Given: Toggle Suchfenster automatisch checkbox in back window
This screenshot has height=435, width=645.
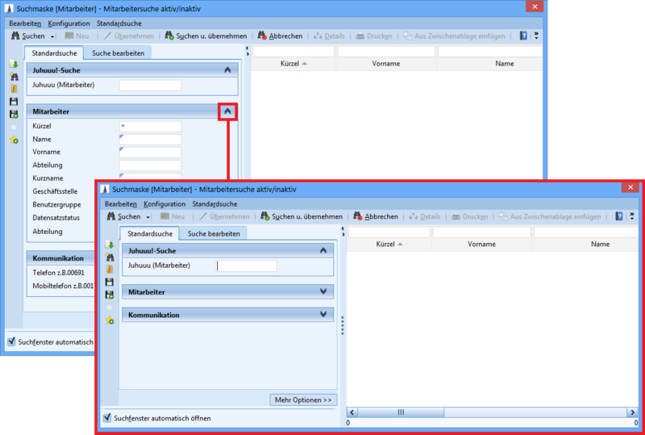Looking at the screenshot, I should pyautogui.click(x=11, y=341).
